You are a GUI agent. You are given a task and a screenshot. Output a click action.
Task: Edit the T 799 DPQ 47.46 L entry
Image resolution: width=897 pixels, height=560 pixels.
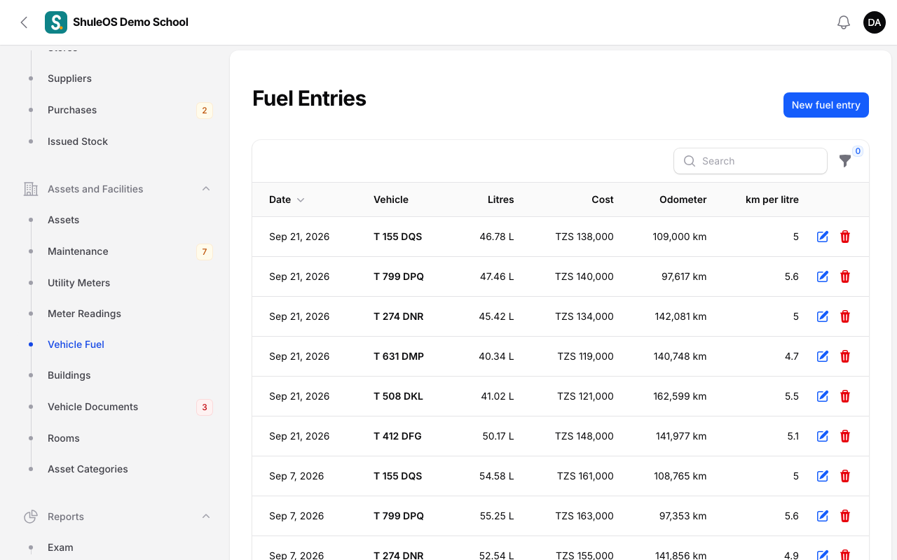pyautogui.click(x=823, y=276)
